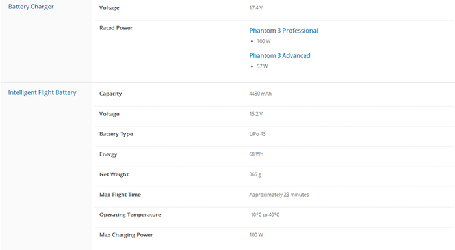455x250 pixels.
Task: Follow the Phantom 3 Advanced link
Action: (279, 55)
